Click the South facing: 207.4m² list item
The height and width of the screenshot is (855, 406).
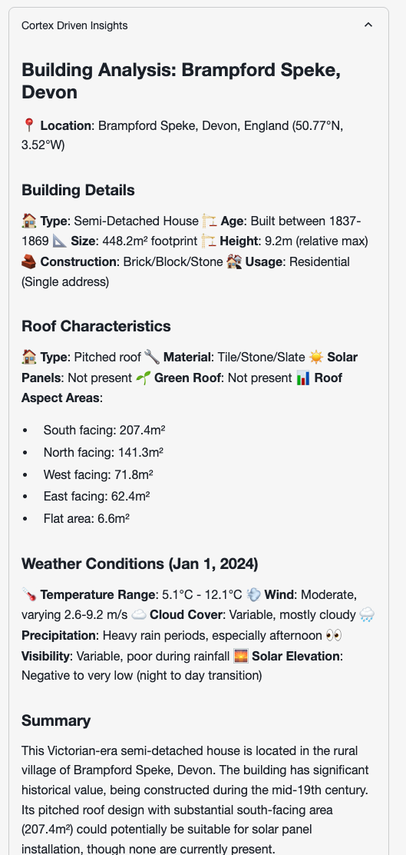point(104,431)
